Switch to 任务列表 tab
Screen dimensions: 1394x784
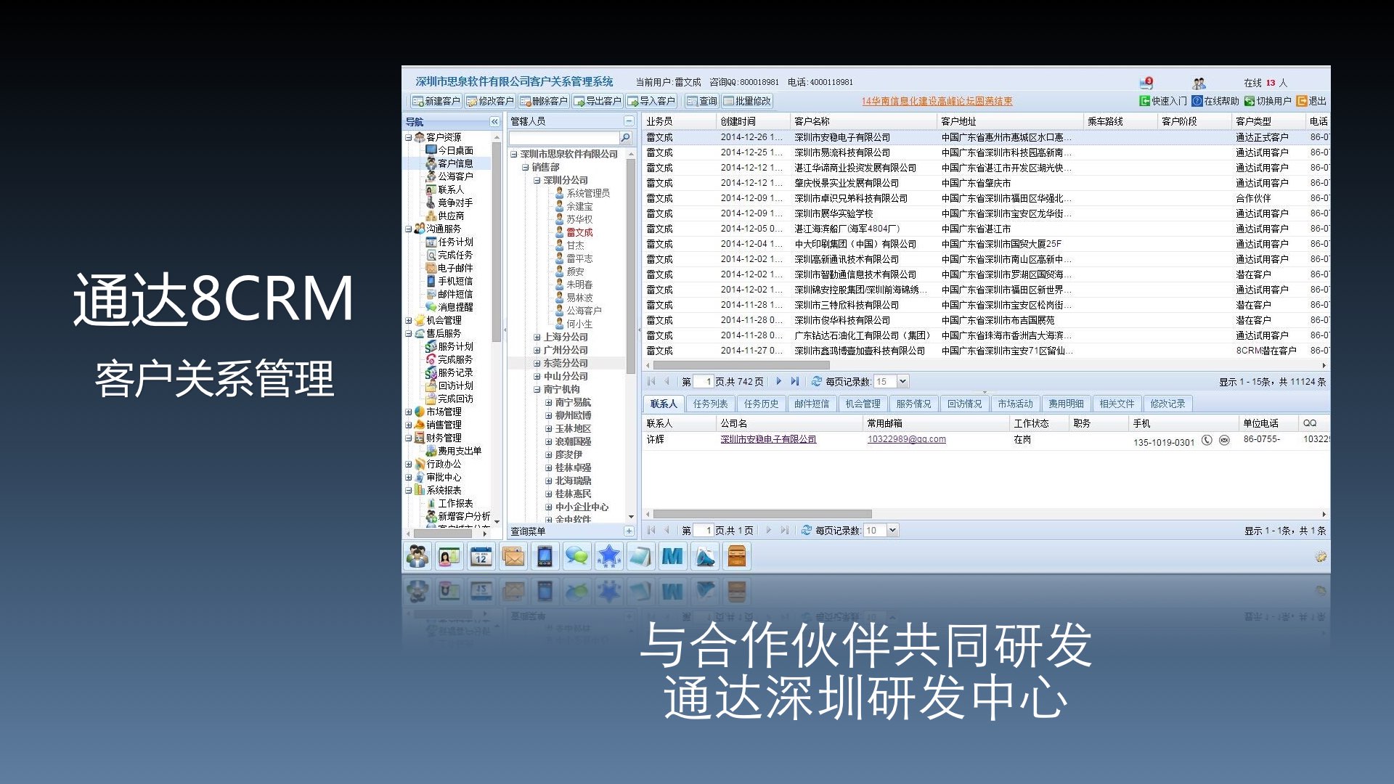point(710,404)
